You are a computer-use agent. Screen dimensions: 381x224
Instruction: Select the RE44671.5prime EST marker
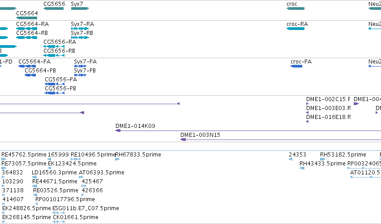point(35,186)
